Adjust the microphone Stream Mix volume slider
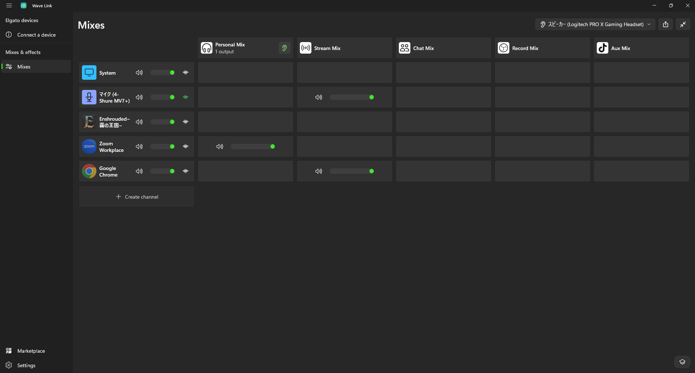Viewport: 695px width, 373px height. 352,97
